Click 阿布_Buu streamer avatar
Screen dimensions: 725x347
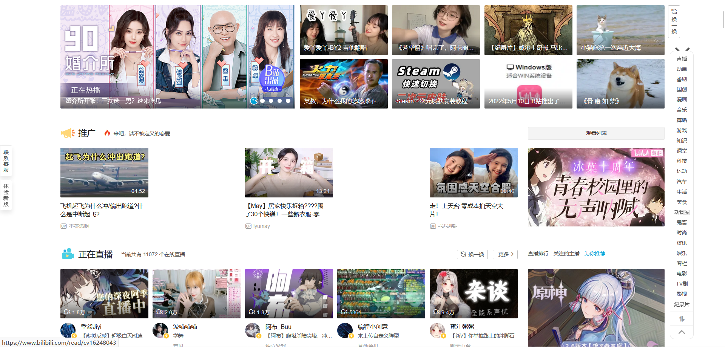(253, 330)
